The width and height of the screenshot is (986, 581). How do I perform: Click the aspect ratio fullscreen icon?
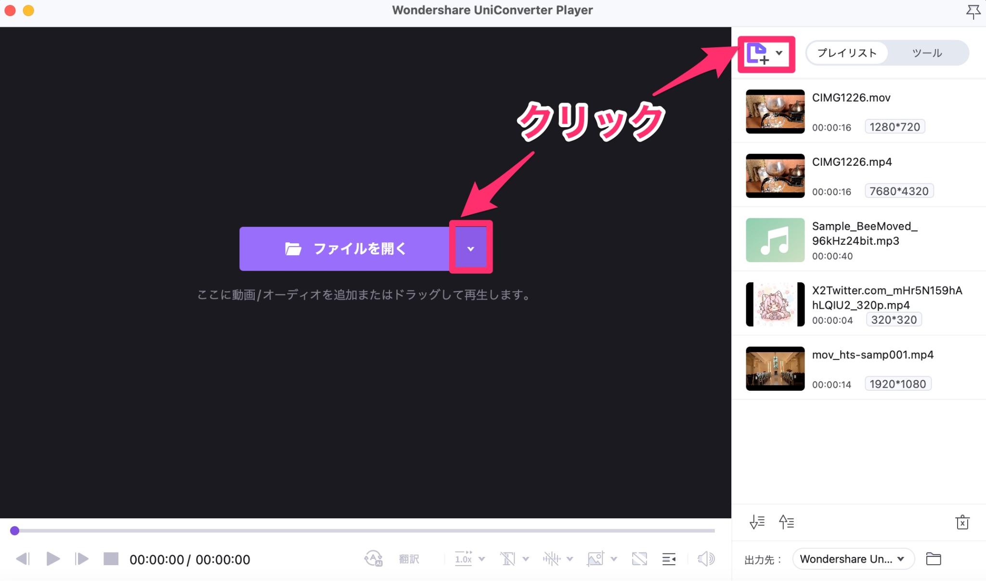coord(639,559)
